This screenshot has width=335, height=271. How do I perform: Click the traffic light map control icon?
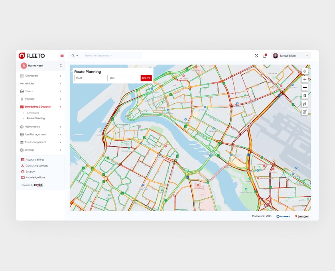pyautogui.click(x=305, y=96)
